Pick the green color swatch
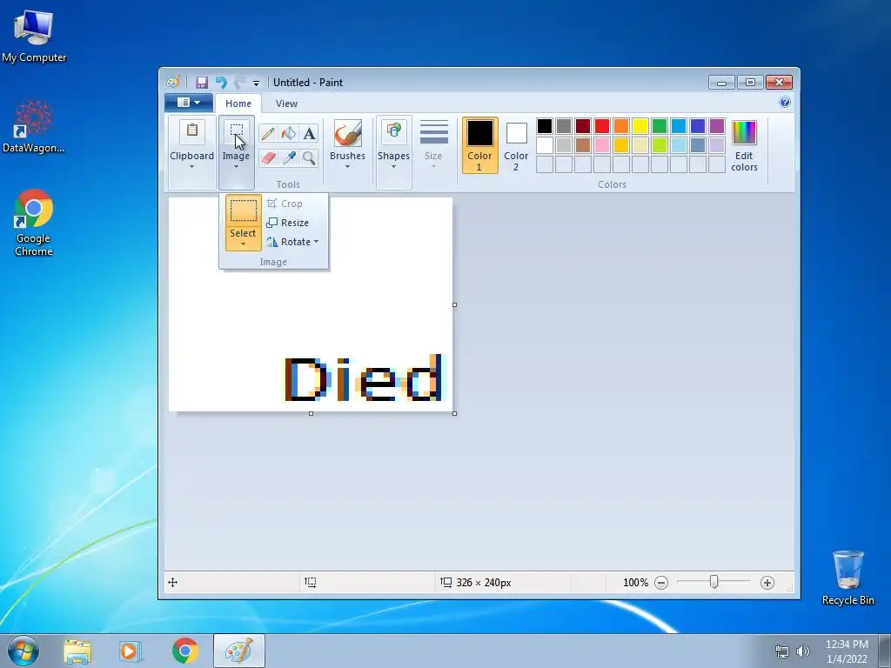This screenshot has width=891, height=668. coord(660,125)
